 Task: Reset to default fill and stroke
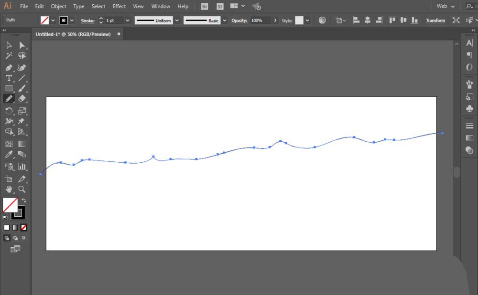5,217
